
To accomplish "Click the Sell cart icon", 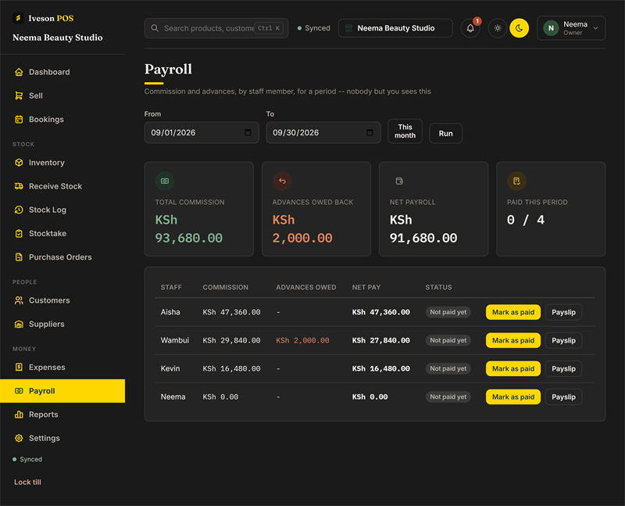I will [19, 95].
